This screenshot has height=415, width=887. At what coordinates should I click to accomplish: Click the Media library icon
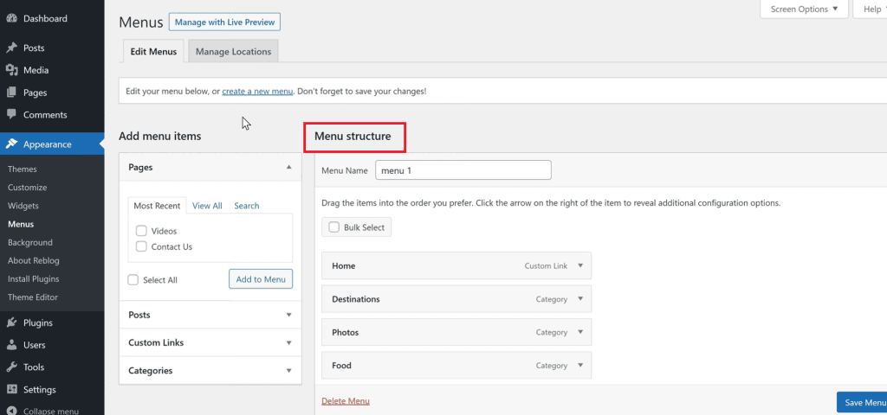tap(11, 70)
